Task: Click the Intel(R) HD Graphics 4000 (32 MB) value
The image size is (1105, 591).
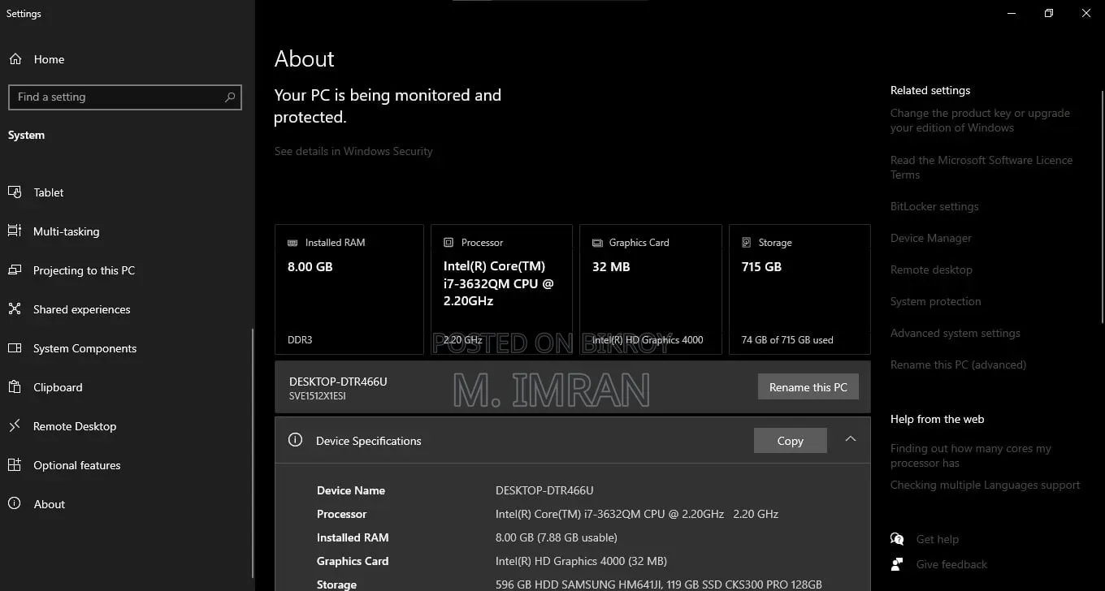Action: [x=581, y=561]
